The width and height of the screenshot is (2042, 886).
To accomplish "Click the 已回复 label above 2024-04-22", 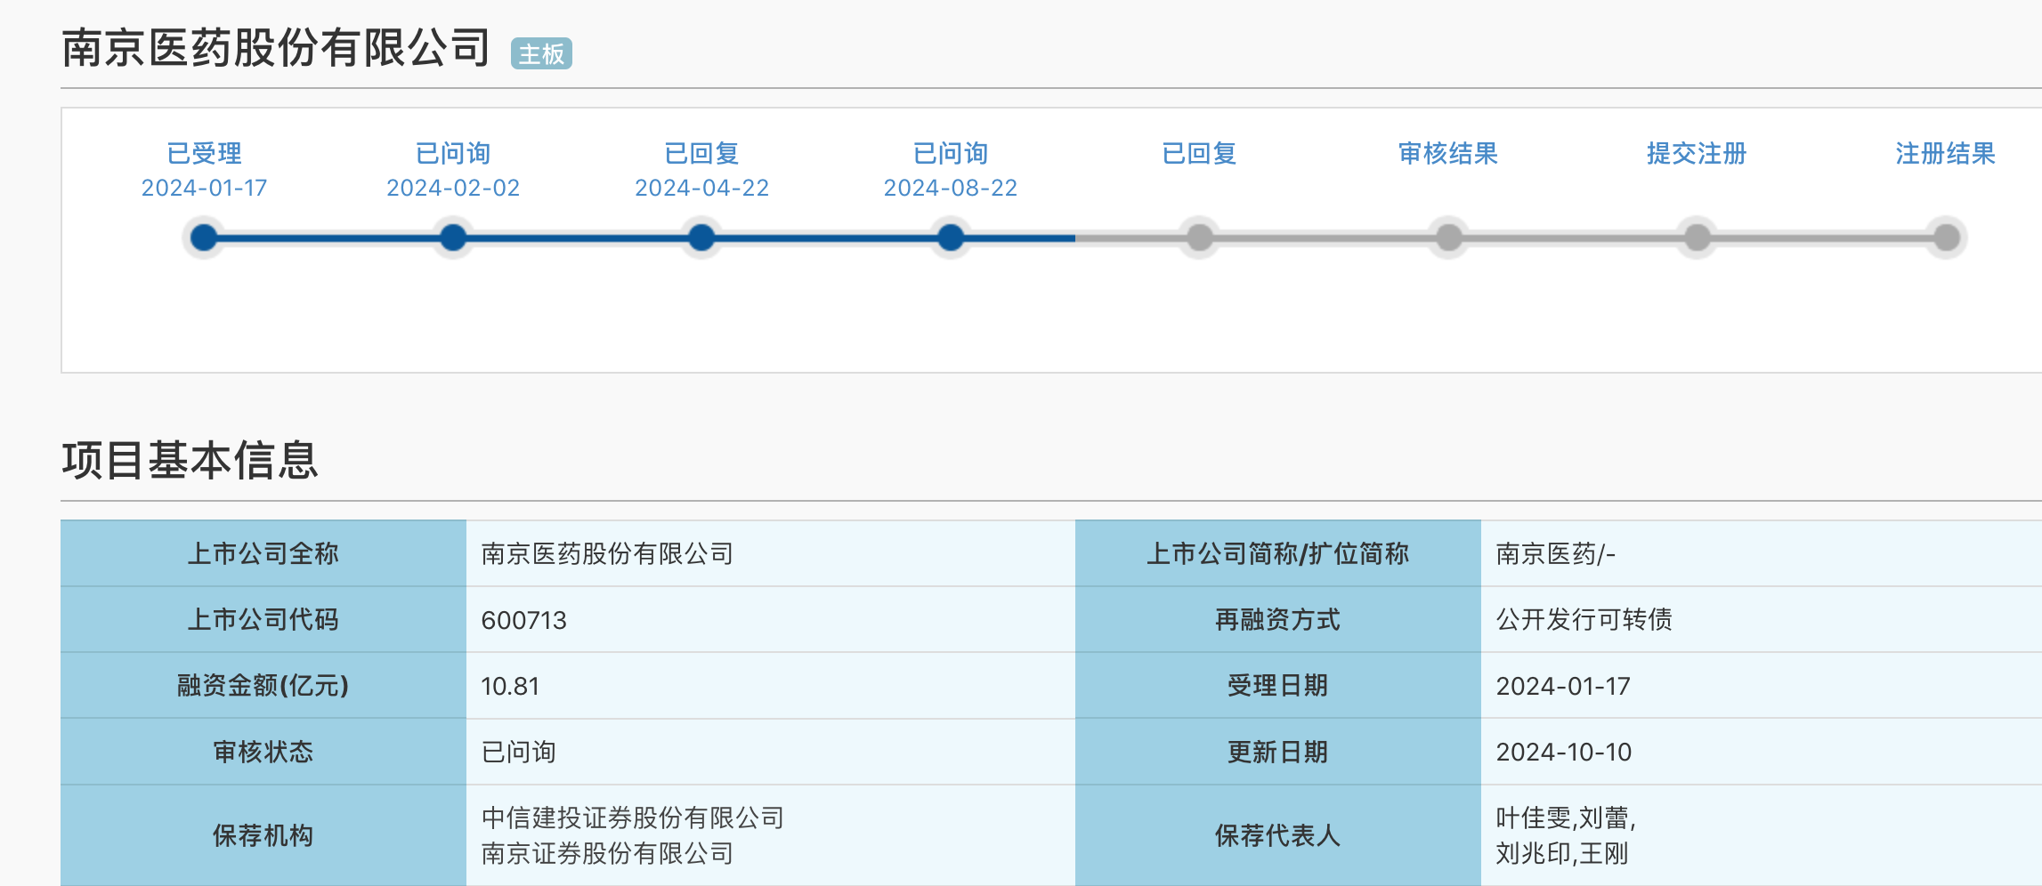I will [x=701, y=154].
